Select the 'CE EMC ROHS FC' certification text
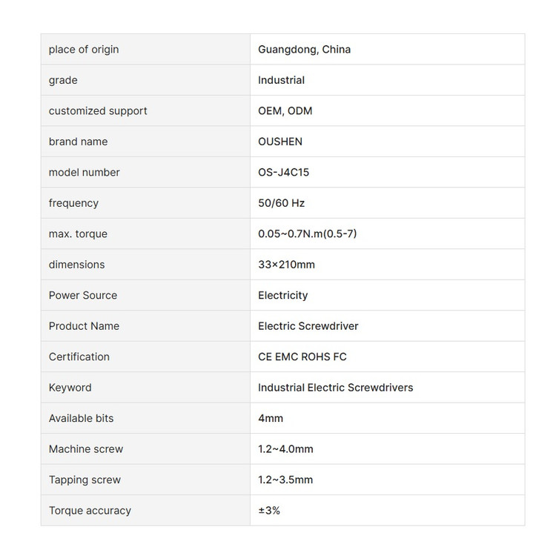The height and width of the screenshot is (556, 556). click(x=302, y=357)
